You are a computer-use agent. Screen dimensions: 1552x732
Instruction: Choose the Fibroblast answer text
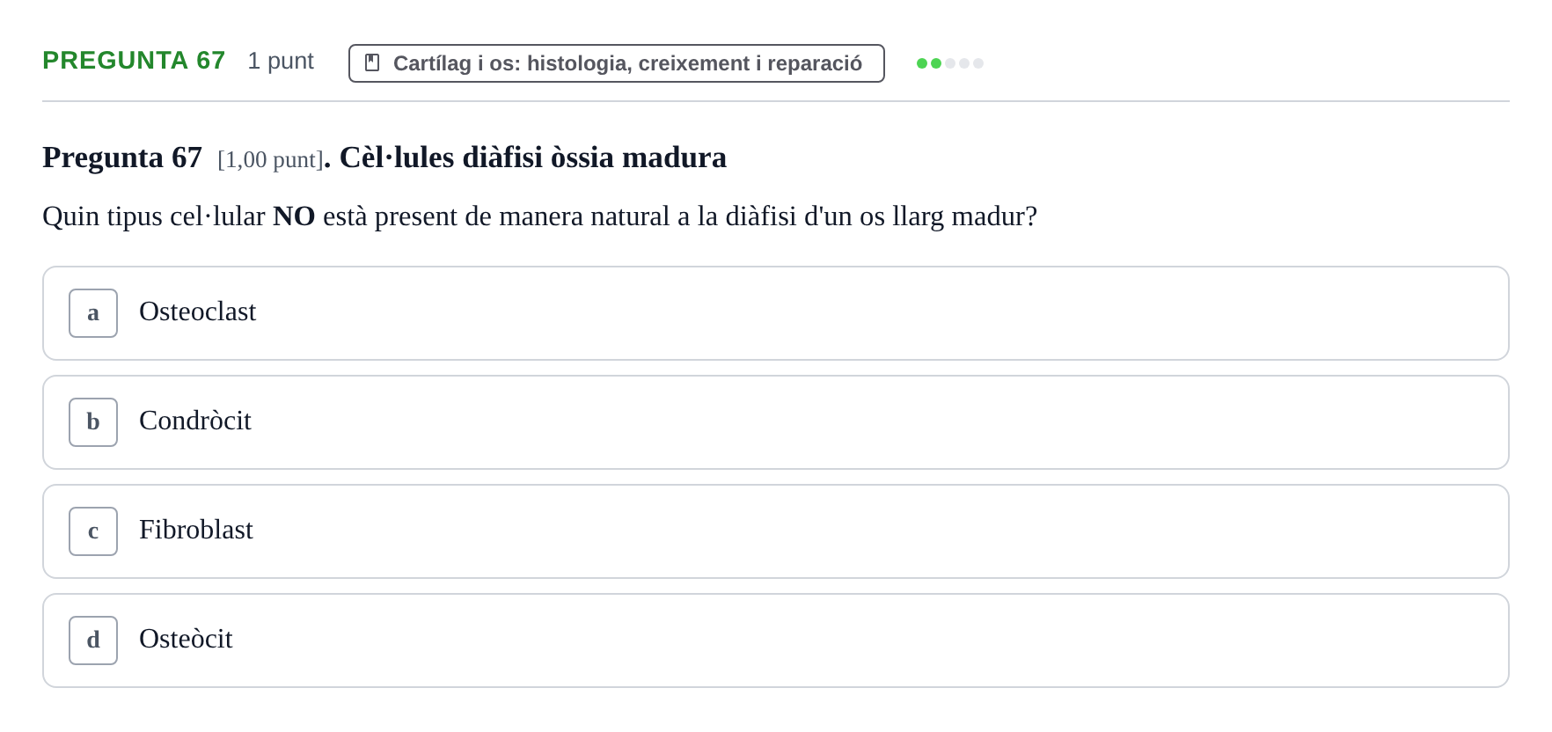pos(196,530)
